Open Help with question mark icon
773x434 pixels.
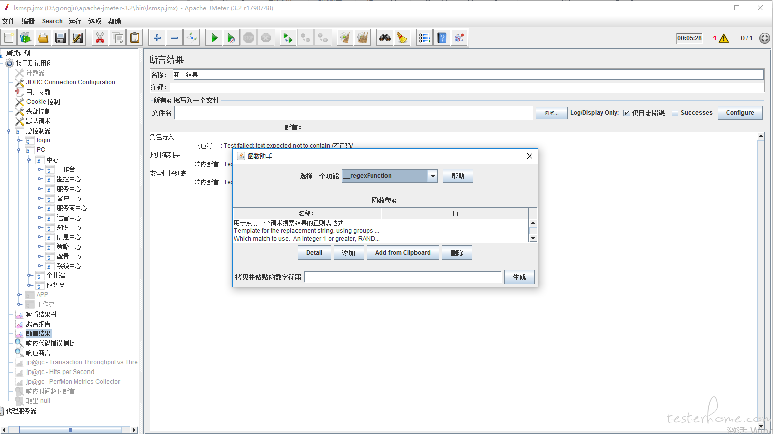click(442, 38)
